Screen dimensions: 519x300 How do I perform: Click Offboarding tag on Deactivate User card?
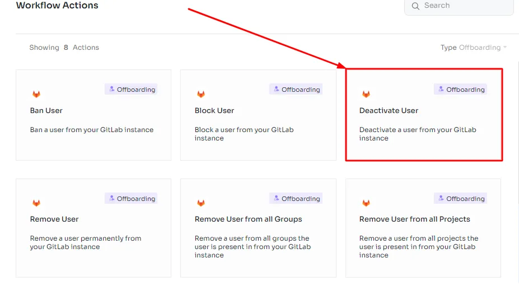point(460,90)
